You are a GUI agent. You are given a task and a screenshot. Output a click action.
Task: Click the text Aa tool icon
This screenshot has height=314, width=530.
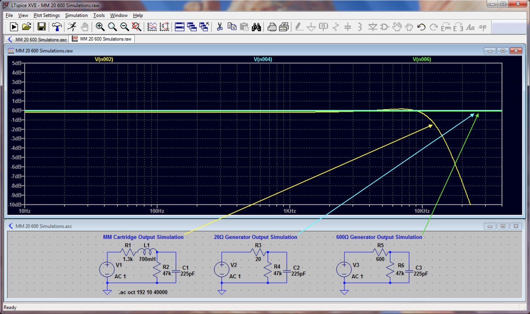[x=470, y=27]
